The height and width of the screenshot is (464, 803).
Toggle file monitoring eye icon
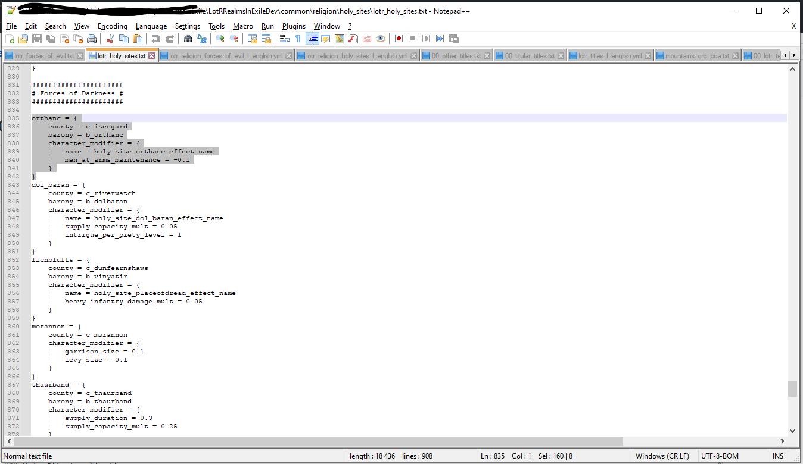click(381, 39)
